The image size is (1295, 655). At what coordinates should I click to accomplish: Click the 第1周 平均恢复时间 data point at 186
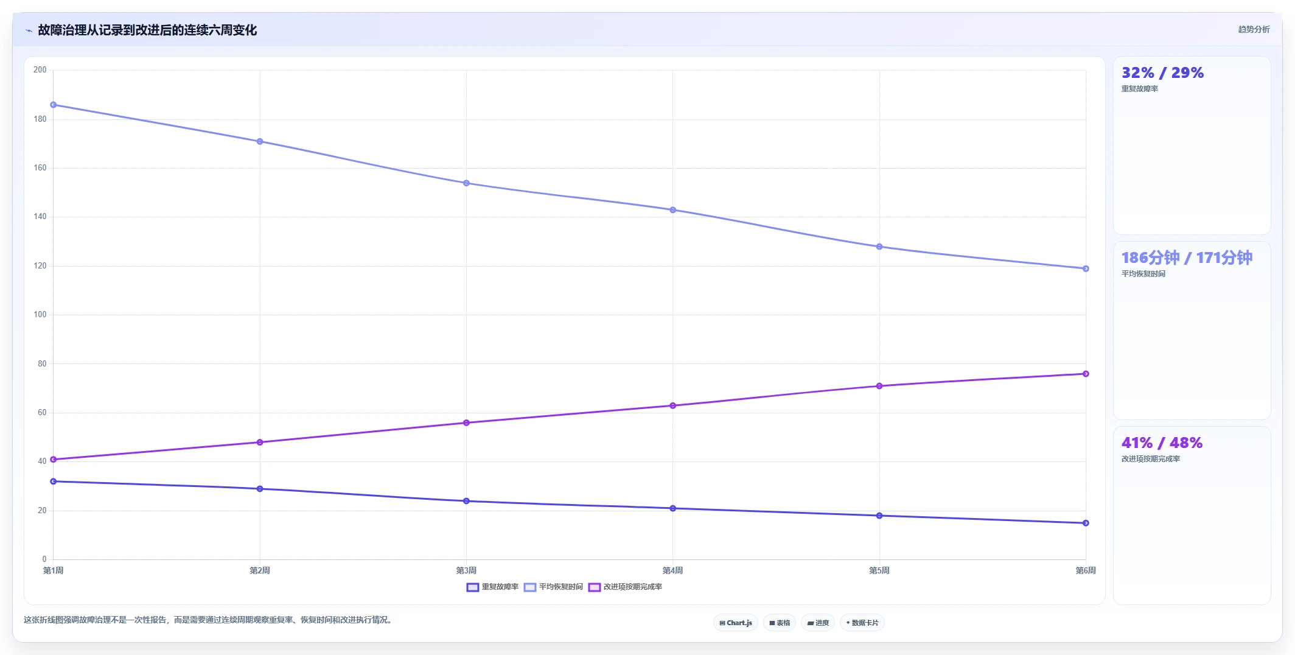[x=54, y=105]
